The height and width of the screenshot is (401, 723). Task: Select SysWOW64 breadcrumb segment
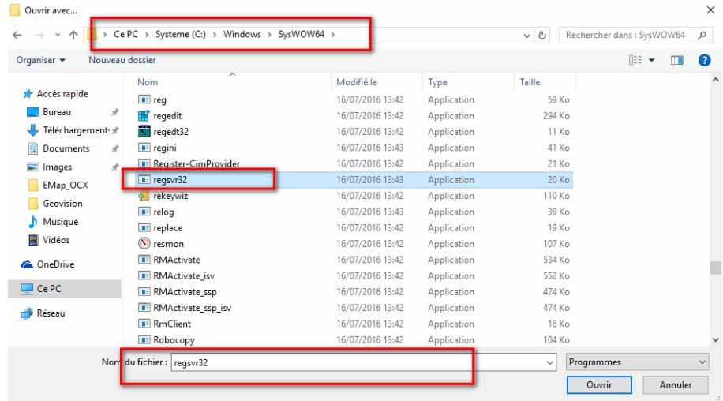301,35
